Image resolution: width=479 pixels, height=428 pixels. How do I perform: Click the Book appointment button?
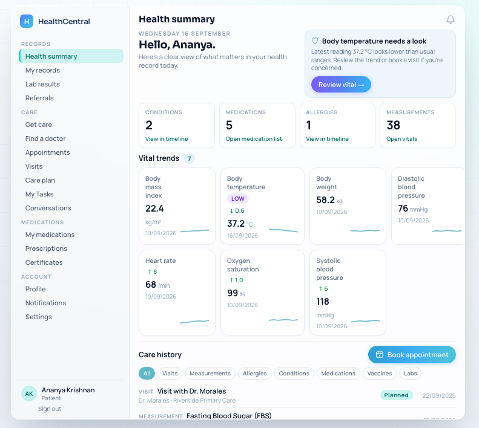[412, 355]
